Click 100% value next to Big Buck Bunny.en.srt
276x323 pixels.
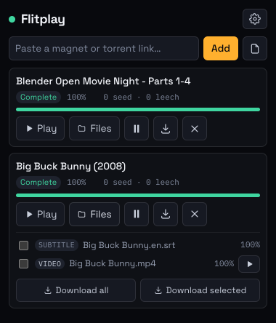tap(251, 244)
